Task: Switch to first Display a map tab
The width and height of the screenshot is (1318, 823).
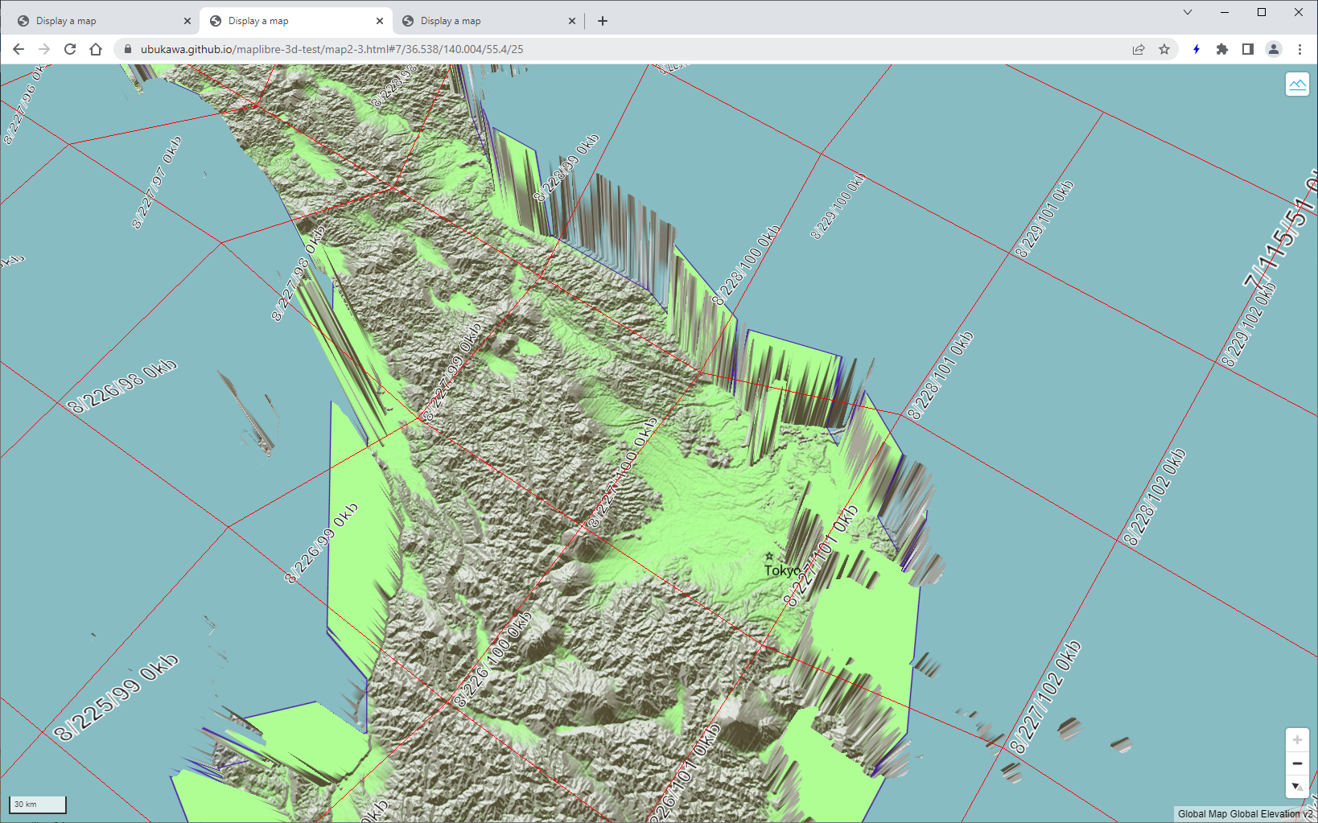Action: pyautogui.click(x=103, y=21)
